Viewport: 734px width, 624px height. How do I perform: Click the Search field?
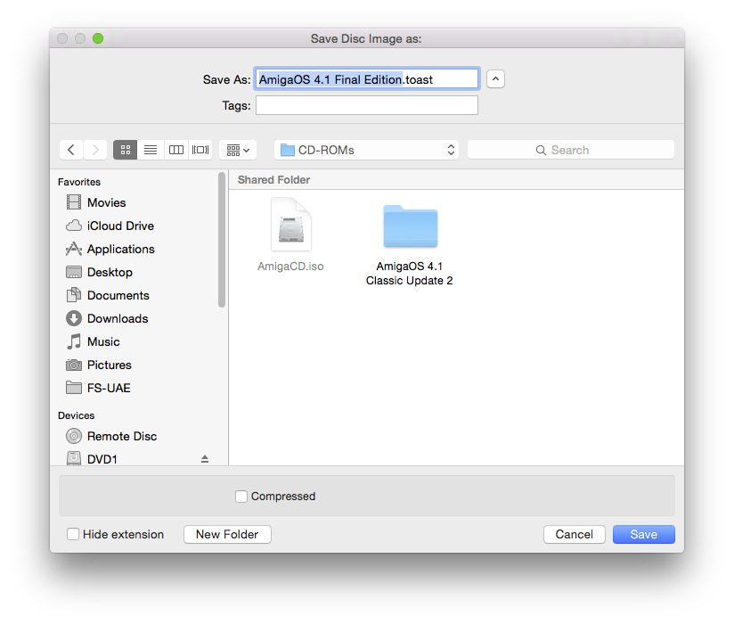[571, 150]
